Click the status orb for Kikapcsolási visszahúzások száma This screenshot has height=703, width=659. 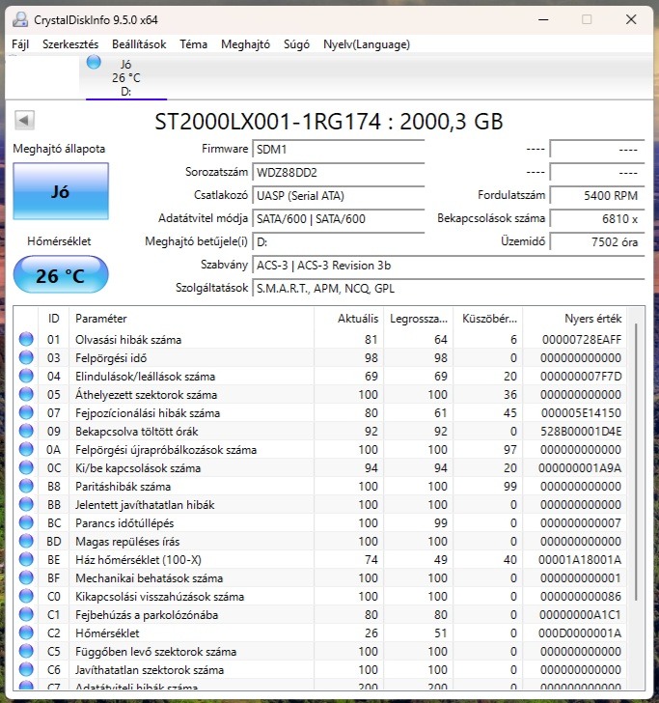[x=26, y=597]
